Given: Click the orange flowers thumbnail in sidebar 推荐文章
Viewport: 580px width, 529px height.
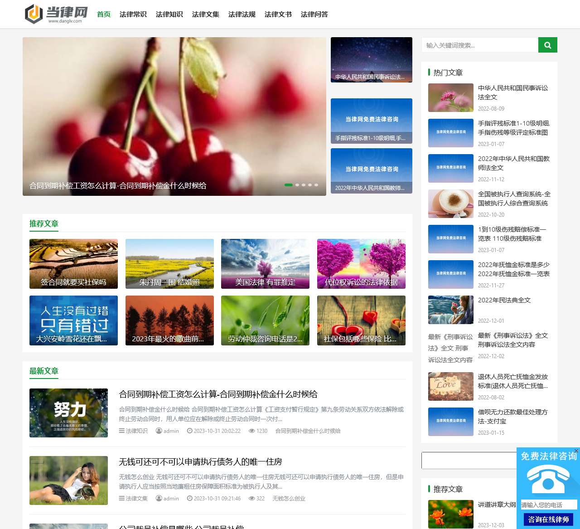Looking at the screenshot, I should coord(451,514).
